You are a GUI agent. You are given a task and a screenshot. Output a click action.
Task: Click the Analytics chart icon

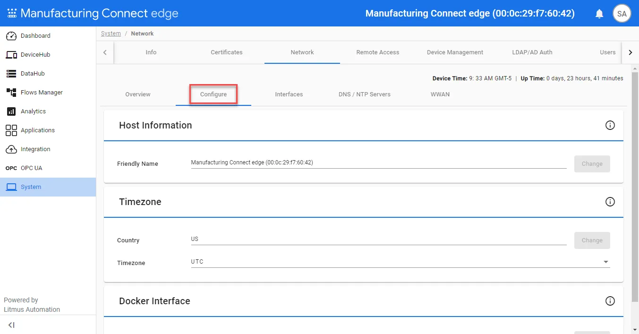11,111
